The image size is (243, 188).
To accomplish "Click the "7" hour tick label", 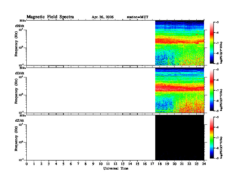I will (x=79, y=164).
